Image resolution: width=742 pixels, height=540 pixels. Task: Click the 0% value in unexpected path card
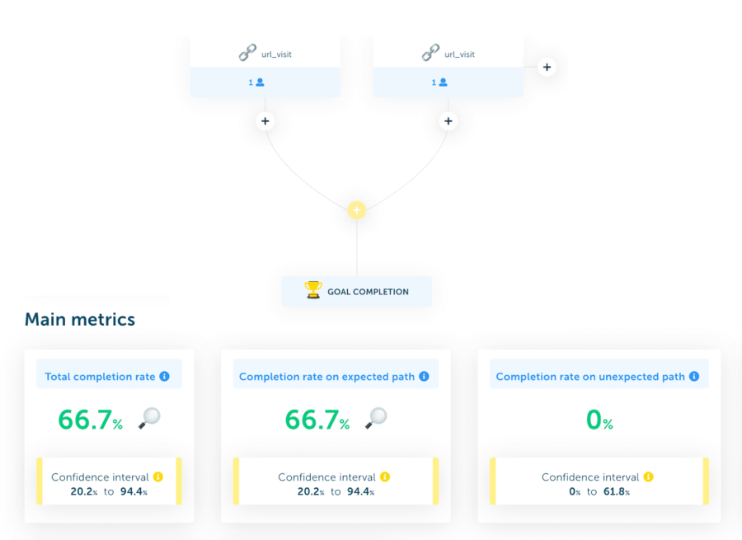point(599,420)
